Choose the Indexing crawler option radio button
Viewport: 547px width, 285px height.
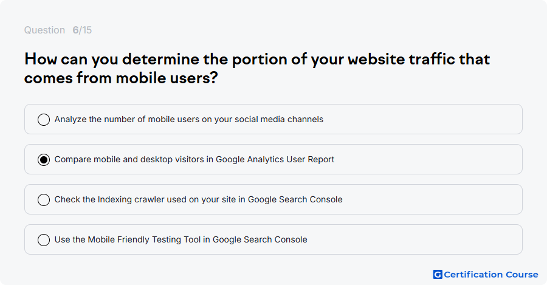(44, 199)
